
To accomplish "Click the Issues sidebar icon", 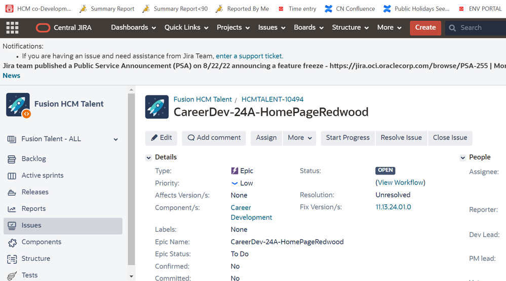I will (x=12, y=226).
